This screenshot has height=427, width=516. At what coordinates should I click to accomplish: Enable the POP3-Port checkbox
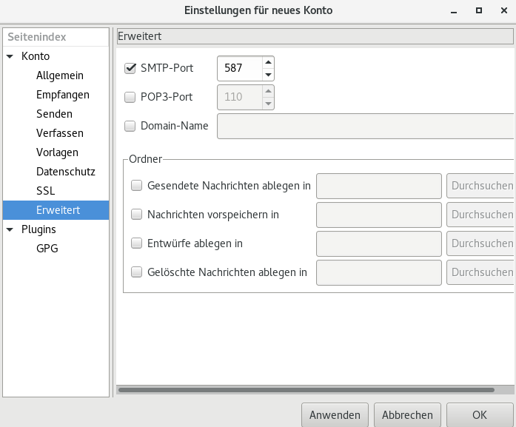(x=130, y=96)
